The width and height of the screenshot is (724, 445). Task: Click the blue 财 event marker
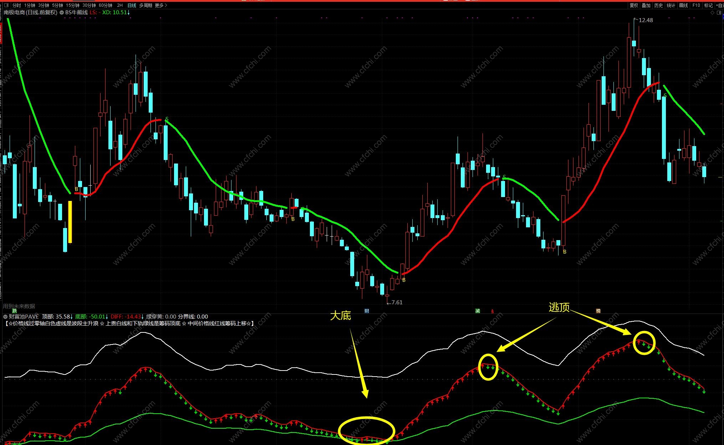pos(366,311)
